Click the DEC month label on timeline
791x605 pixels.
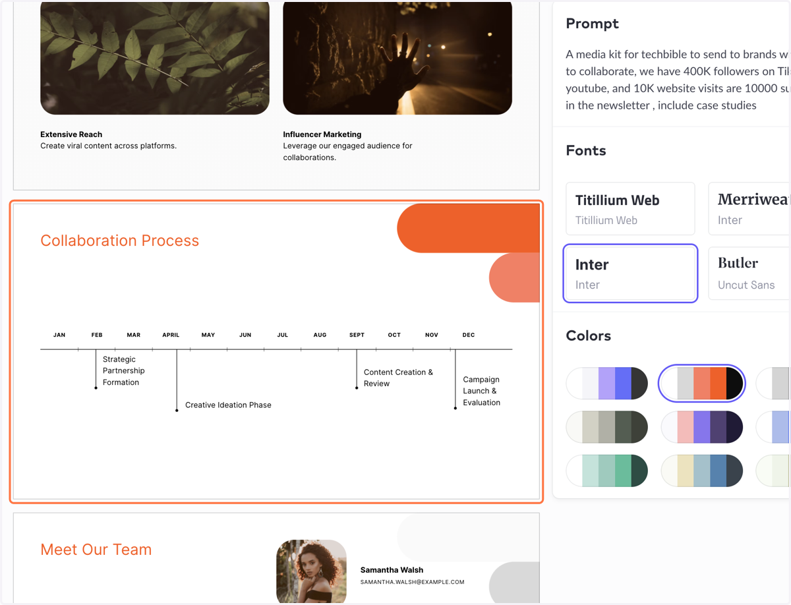[x=469, y=335]
